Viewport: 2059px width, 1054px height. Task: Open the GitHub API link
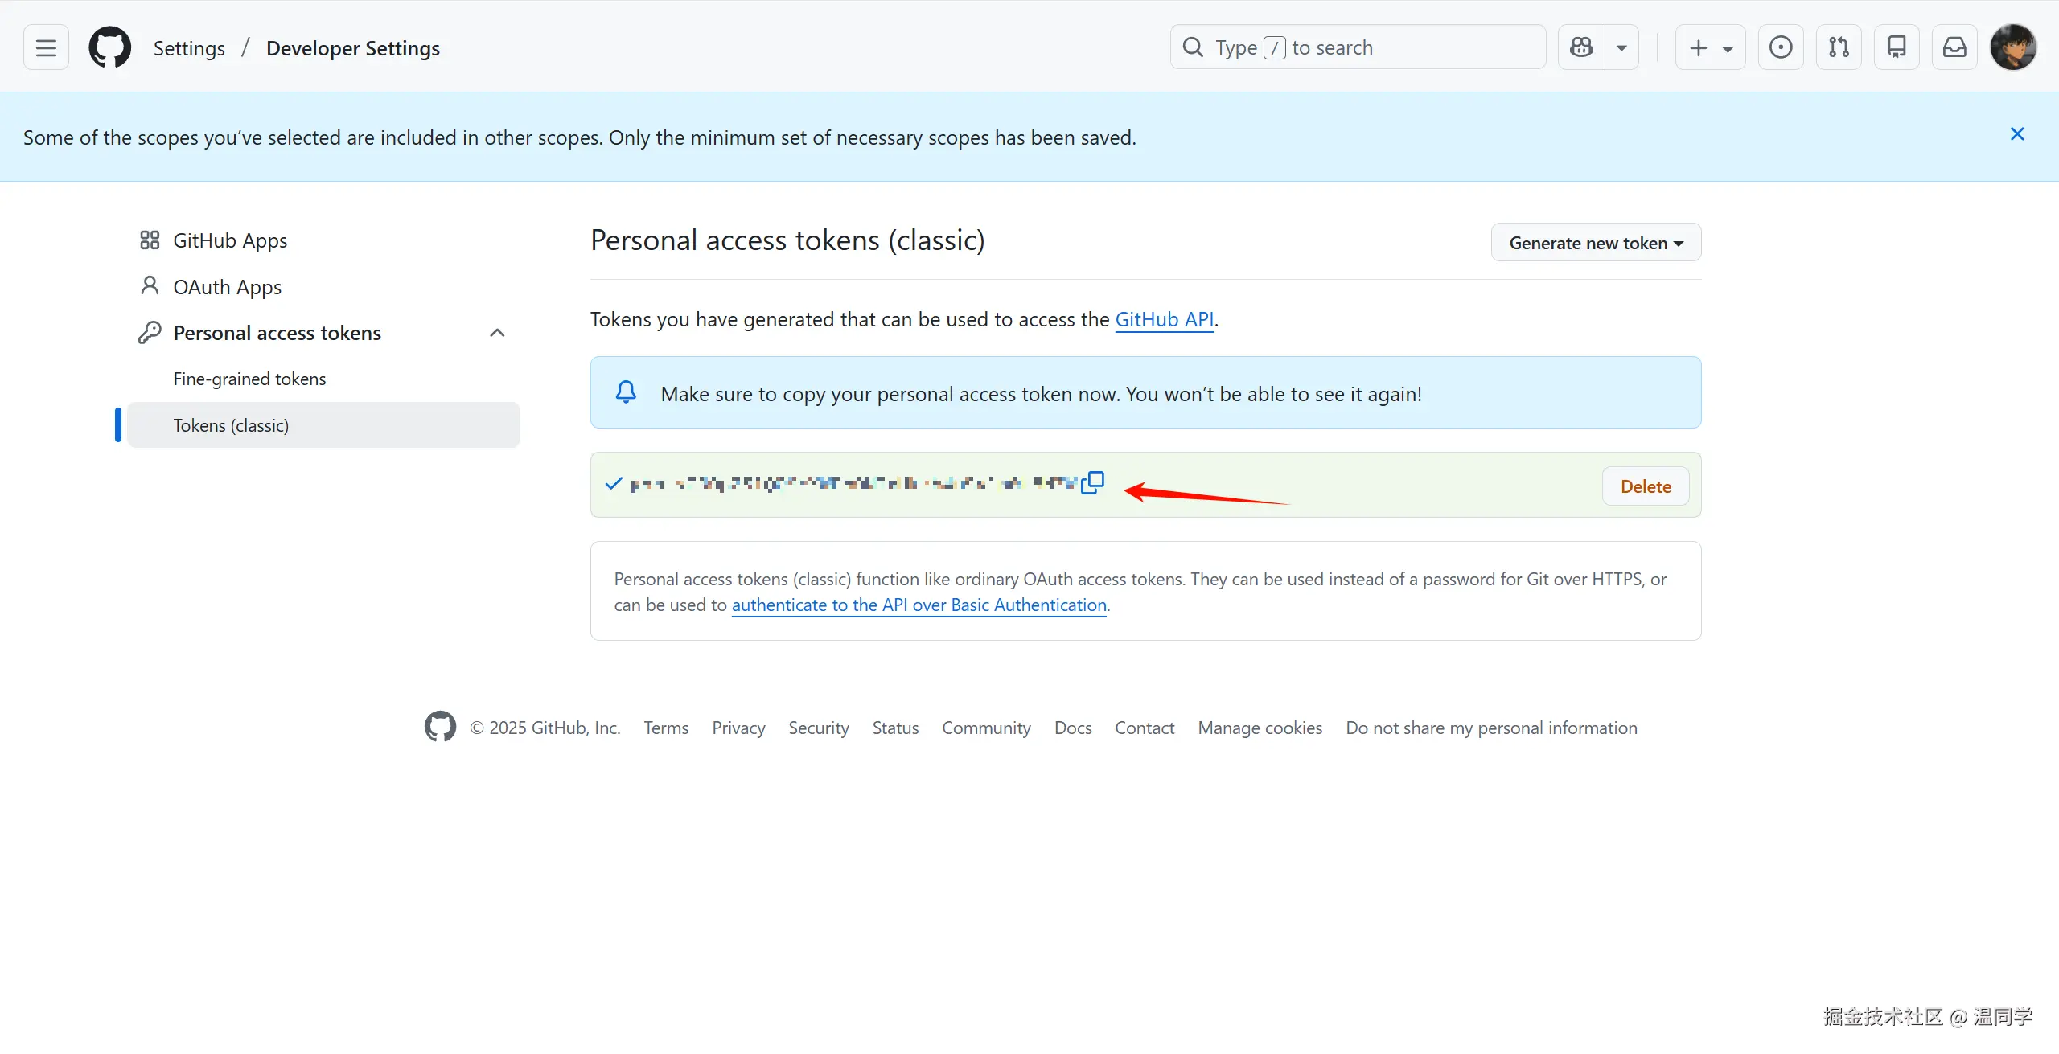pos(1164,319)
